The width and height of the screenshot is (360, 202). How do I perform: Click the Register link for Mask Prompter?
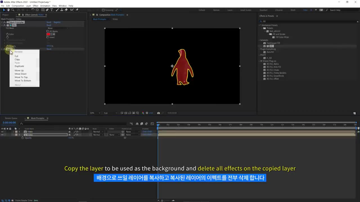click(x=57, y=22)
